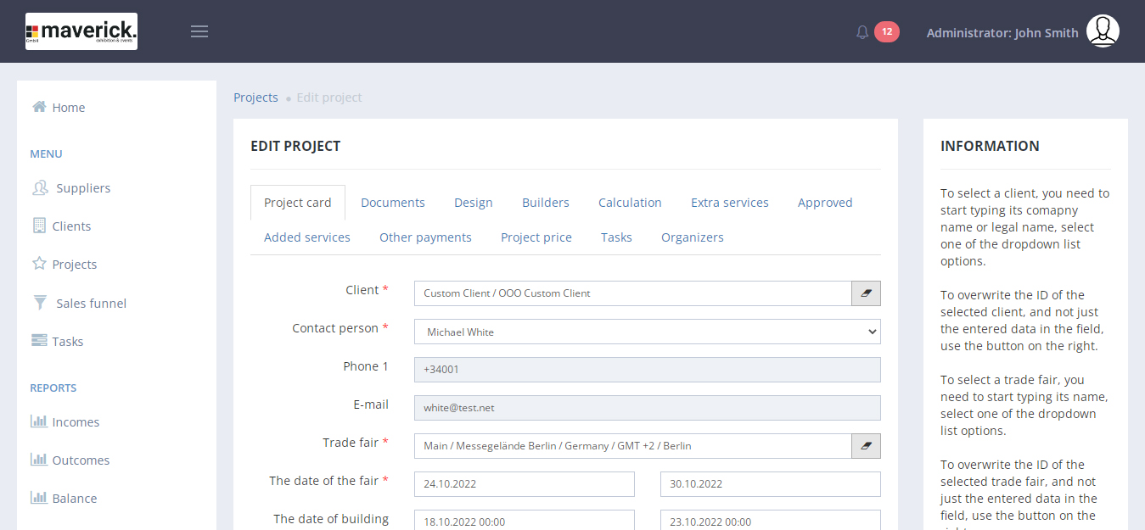The image size is (1145, 530).
Task: Click the Projects breadcrumb link
Action: coord(255,98)
